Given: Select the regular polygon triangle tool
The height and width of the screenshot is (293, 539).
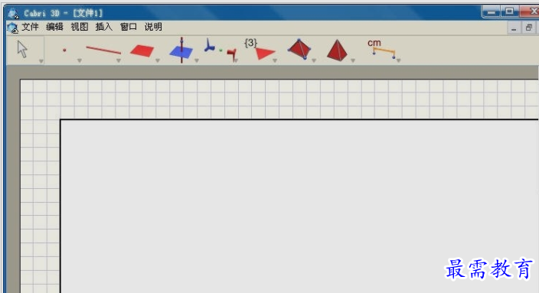Looking at the screenshot, I should click(x=260, y=50).
